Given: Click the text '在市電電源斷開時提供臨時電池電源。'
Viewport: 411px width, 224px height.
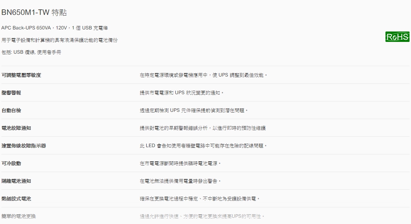Looking at the screenshot, I should (x=180, y=163).
